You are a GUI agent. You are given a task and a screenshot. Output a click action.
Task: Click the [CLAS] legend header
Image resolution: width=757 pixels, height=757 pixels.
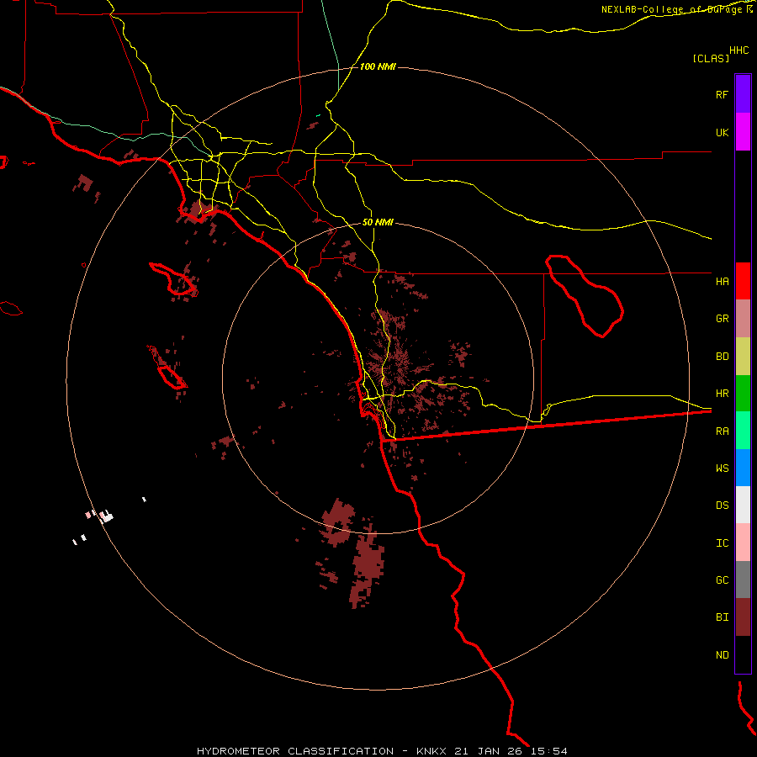tap(711, 58)
